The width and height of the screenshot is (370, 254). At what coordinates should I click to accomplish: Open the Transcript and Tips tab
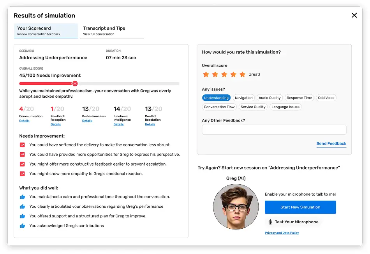[x=112, y=31]
